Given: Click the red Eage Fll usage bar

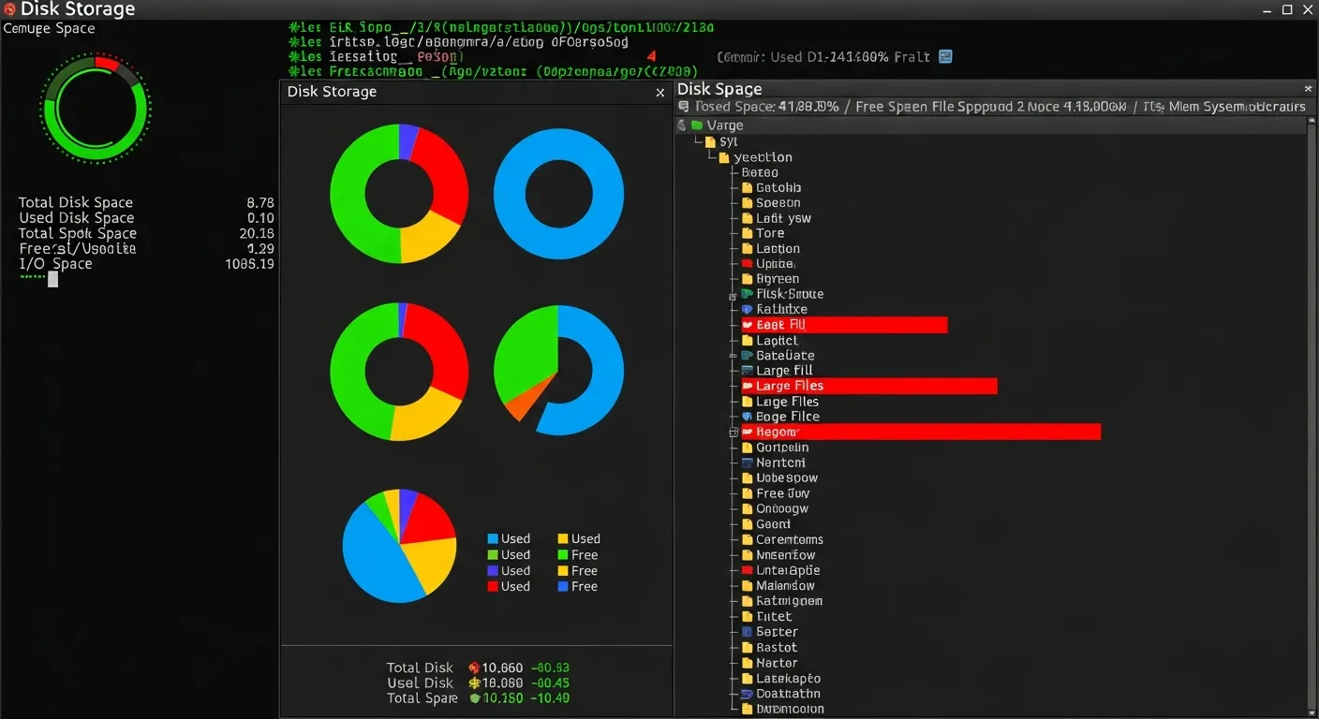Looking at the screenshot, I should (843, 325).
